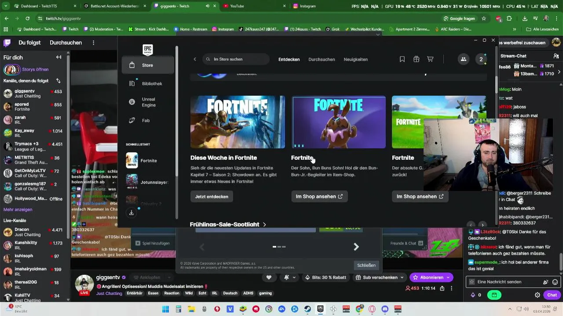
Task: Share the giggsentv stream
Action: [442, 288]
